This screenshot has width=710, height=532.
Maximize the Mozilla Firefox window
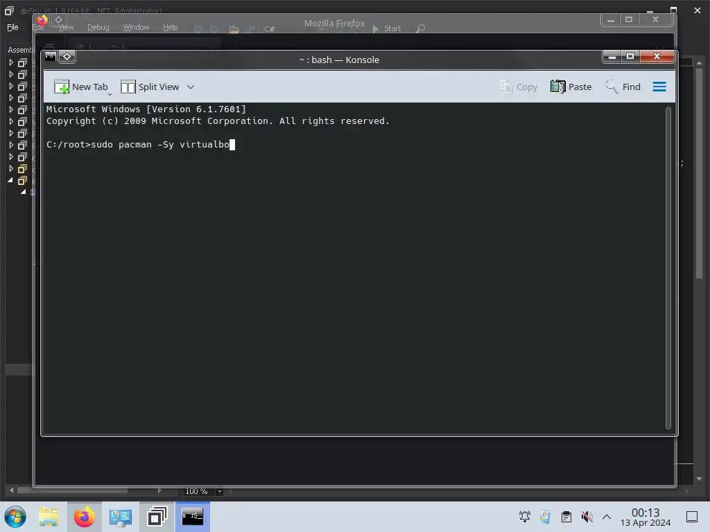[x=629, y=20]
